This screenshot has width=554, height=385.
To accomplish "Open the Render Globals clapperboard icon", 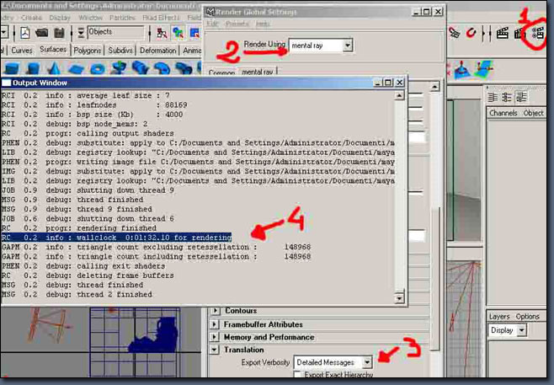I will [538, 34].
